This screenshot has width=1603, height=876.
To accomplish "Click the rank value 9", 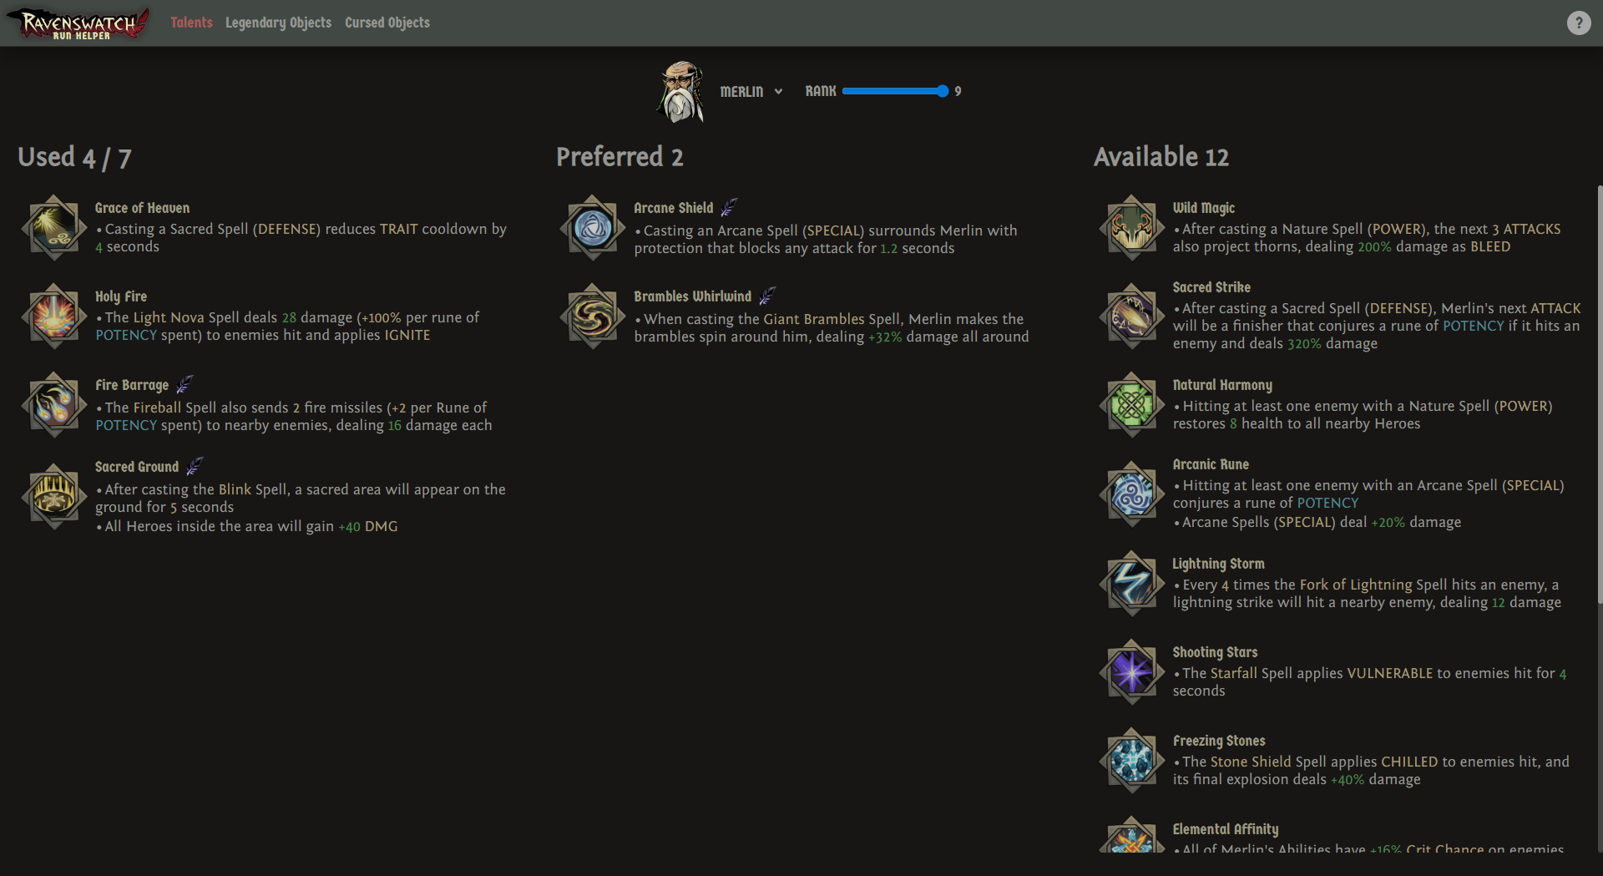I will (x=958, y=91).
